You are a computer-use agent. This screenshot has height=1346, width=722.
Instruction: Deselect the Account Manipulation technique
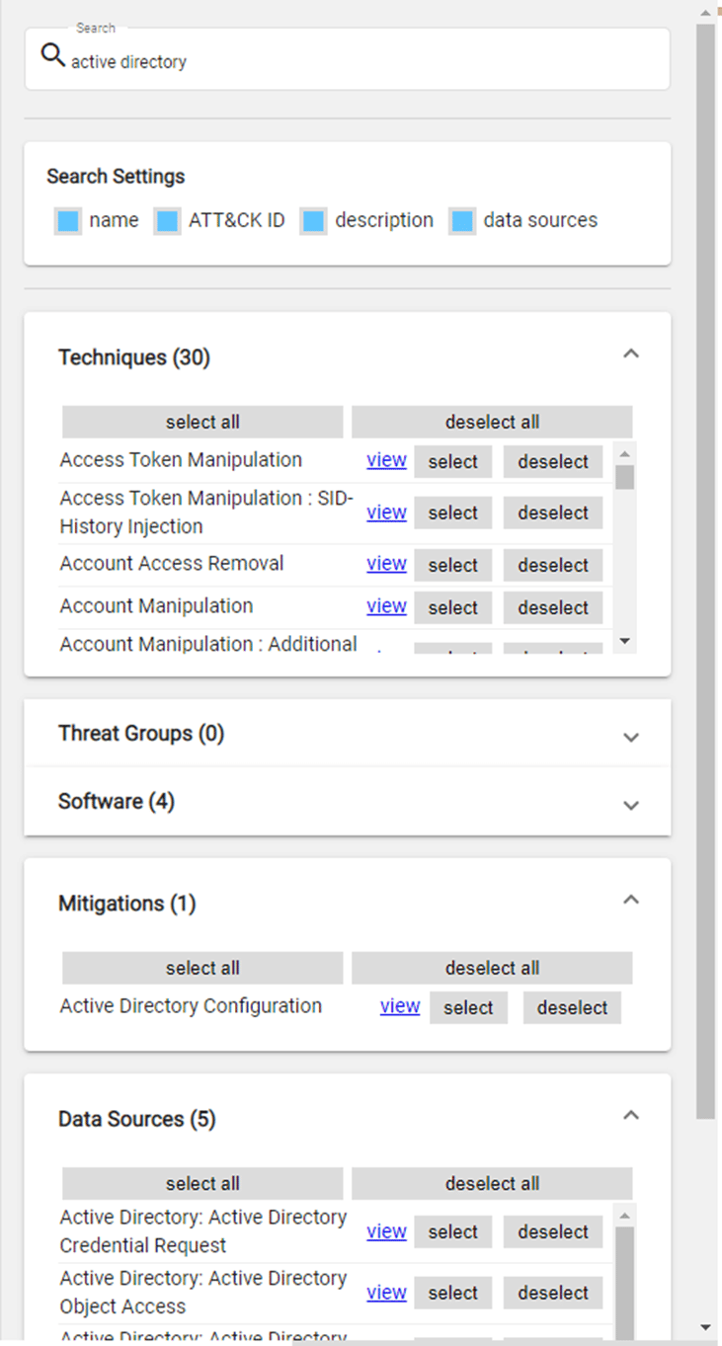(553, 607)
